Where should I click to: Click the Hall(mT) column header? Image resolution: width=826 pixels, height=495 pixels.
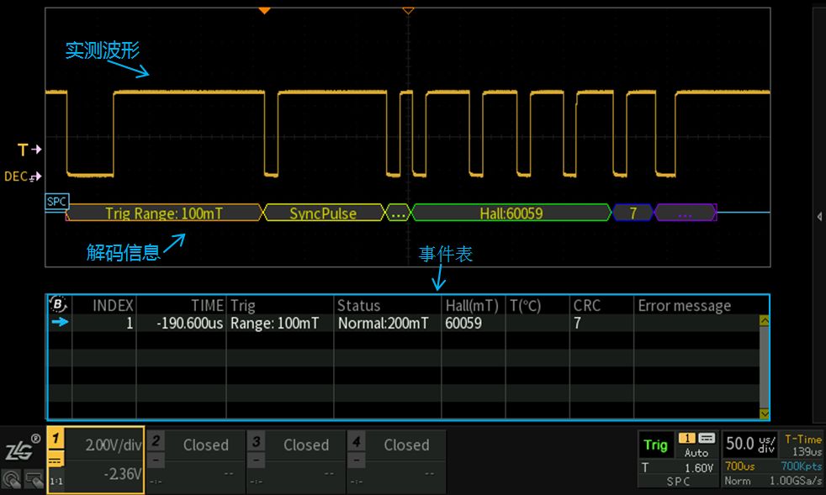(x=472, y=305)
